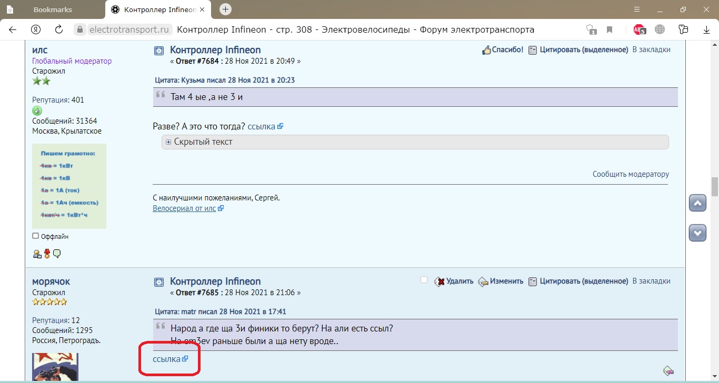Bookmark this page with the flag icon

tap(610, 29)
